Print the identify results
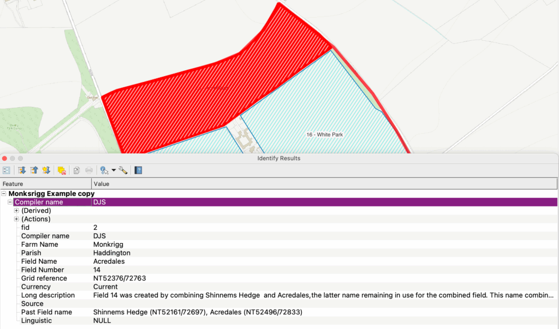 click(x=89, y=170)
